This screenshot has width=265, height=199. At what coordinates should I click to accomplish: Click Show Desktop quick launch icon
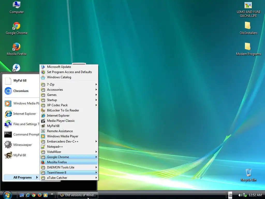click(x=22, y=195)
